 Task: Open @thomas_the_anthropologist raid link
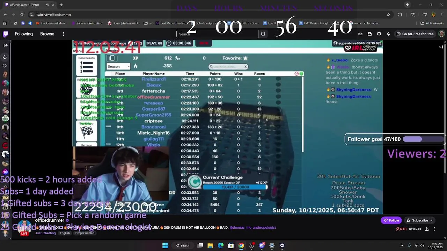[x=252, y=228]
